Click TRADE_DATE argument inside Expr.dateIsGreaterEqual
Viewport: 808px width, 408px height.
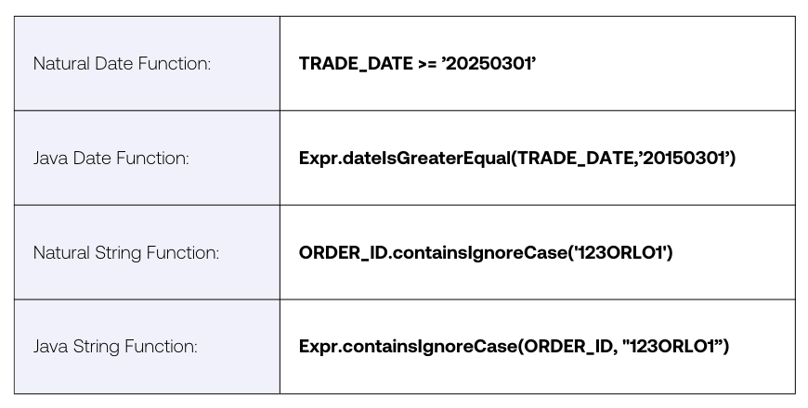click(574, 158)
